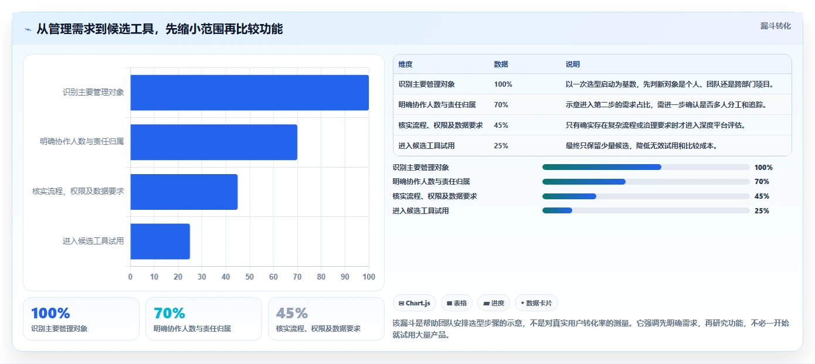Click the 25% value in the table
Image resolution: width=815 pixels, height=364 pixels.
click(501, 146)
